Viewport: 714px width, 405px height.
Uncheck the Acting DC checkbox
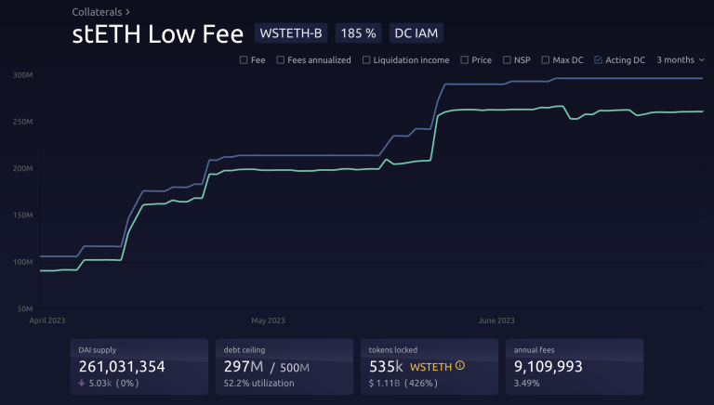(x=599, y=60)
